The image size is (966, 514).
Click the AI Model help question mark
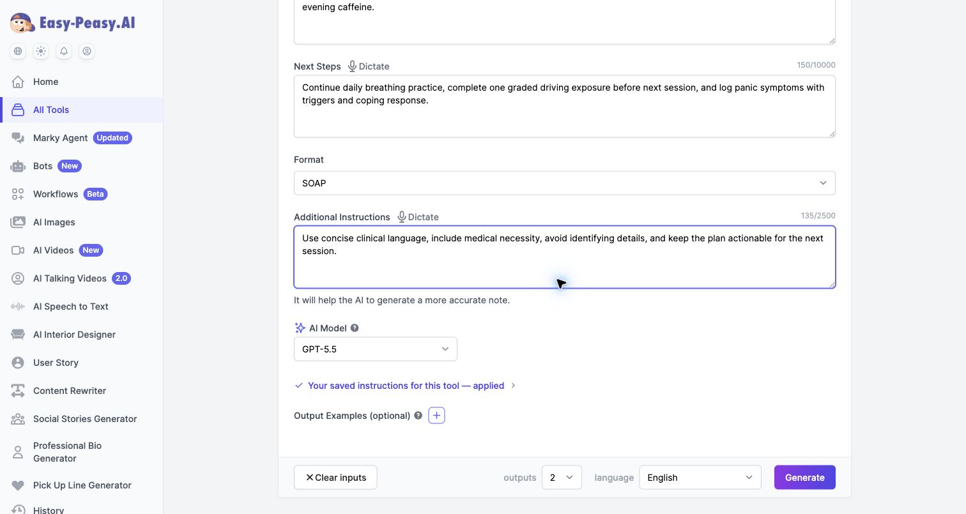(355, 328)
